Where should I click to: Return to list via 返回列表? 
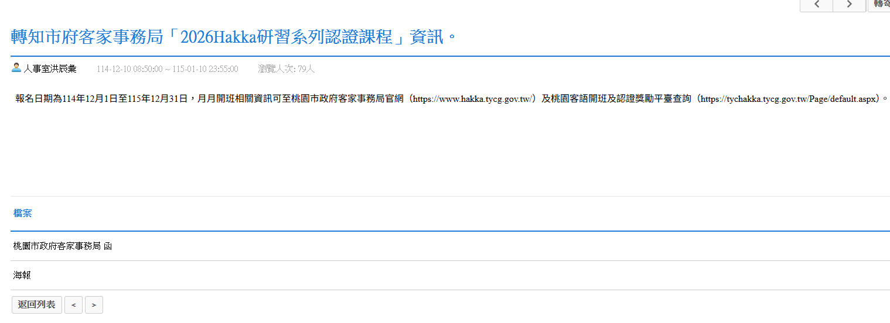(x=36, y=305)
